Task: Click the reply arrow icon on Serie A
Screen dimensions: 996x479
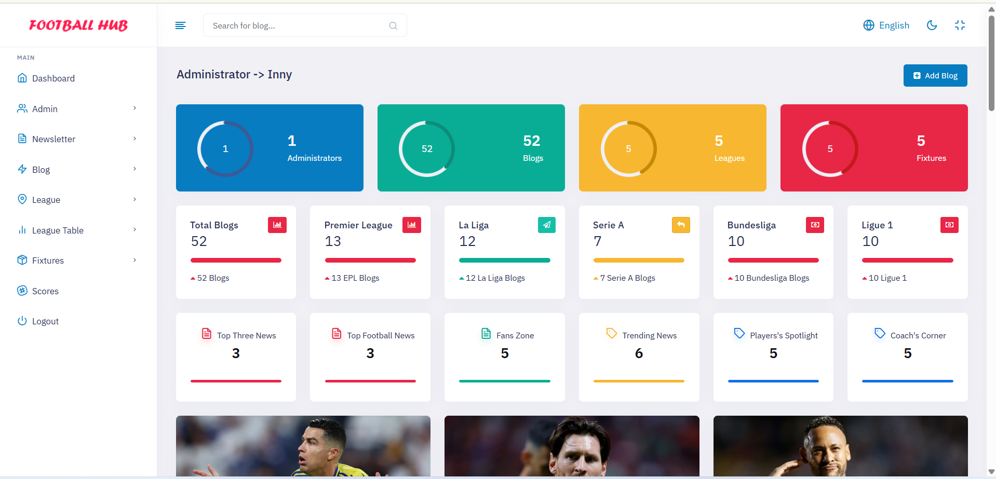Action: (680, 225)
